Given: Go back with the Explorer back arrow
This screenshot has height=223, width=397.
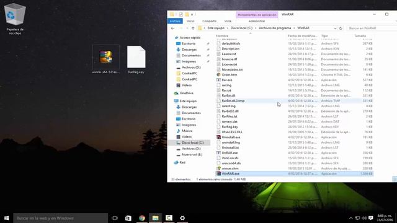Looking at the screenshot, I should [x=172, y=28].
